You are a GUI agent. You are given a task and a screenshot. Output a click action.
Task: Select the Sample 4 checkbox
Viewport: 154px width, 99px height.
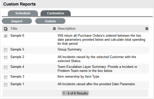[x=6, y=67]
